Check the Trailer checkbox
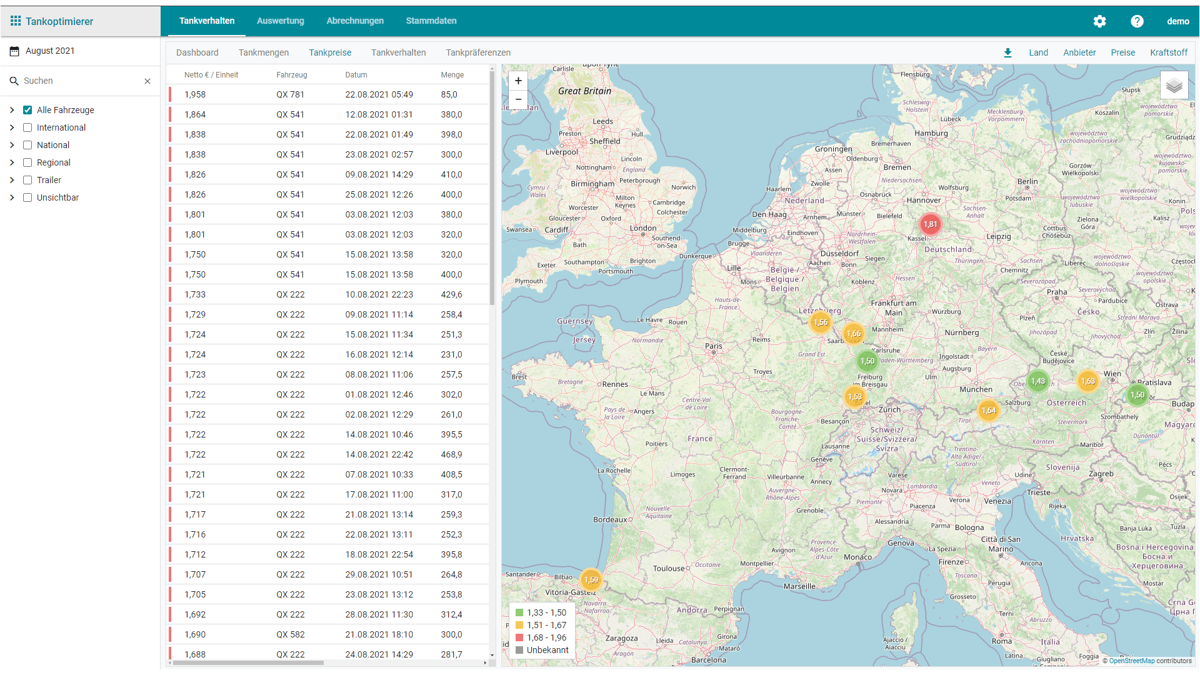The height and width of the screenshot is (675, 1200). point(27,180)
